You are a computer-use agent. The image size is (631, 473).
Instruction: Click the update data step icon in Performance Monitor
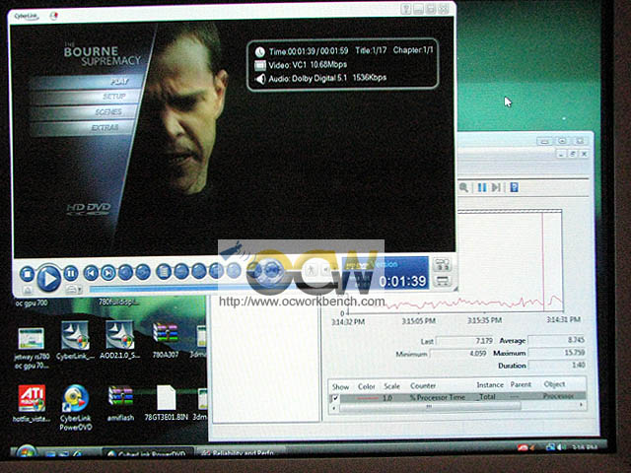point(496,187)
